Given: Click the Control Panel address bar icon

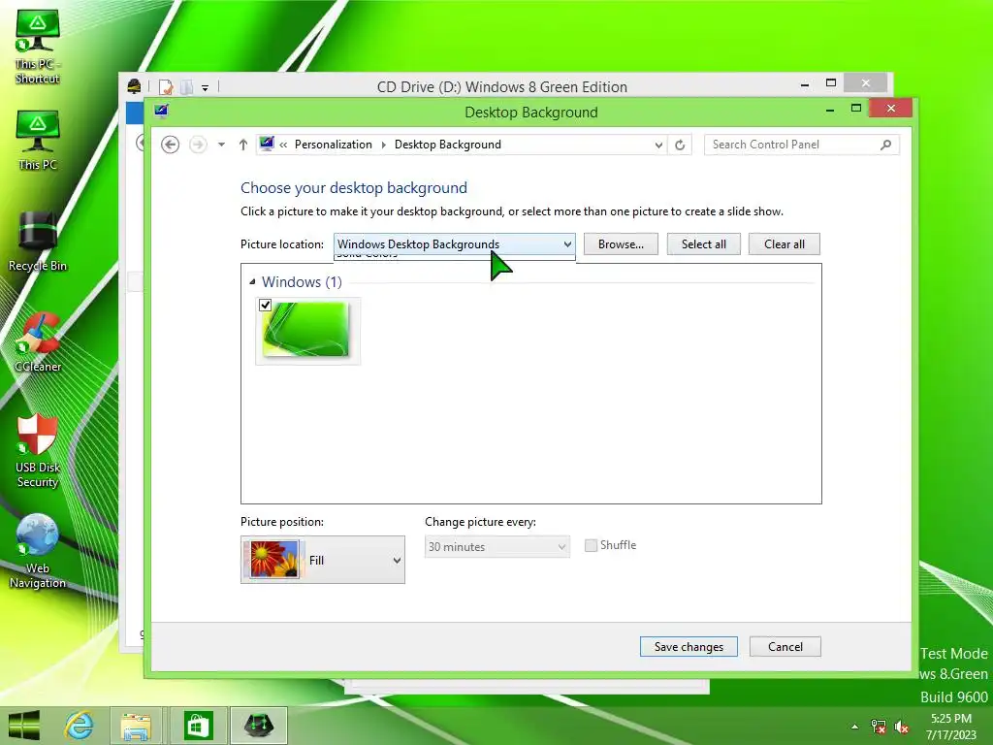Looking at the screenshot, I should (x=267, y=144).
